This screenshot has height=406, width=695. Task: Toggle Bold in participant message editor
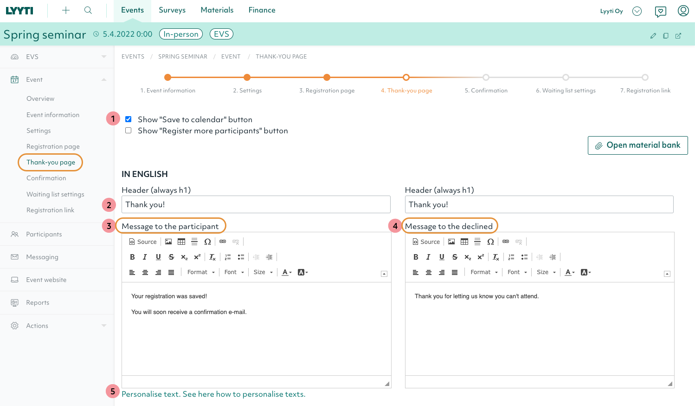[132, 257]
